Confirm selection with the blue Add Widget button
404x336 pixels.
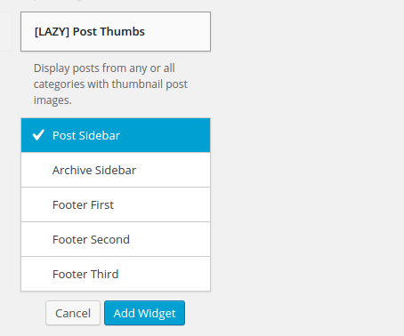tap(144, 313)
